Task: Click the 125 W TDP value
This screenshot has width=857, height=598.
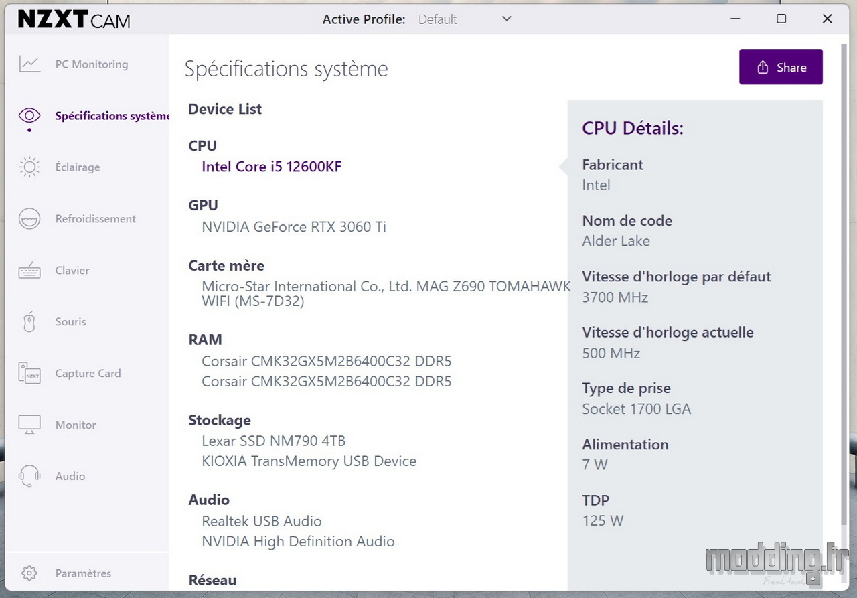Action: pyautogui.click(x=603, y=521)
